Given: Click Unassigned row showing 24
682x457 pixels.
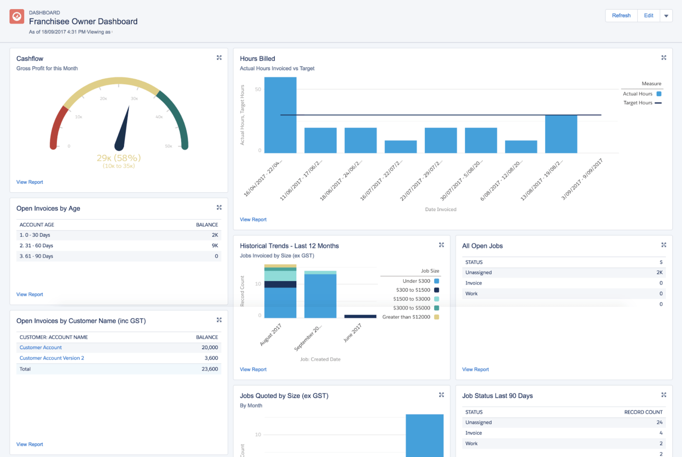Looking at the screenshot, I should pyautogui.click(x=564, y=422).
